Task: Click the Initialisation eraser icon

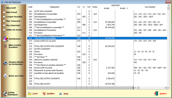Action: pyautogui.click(x=5, y=39)
